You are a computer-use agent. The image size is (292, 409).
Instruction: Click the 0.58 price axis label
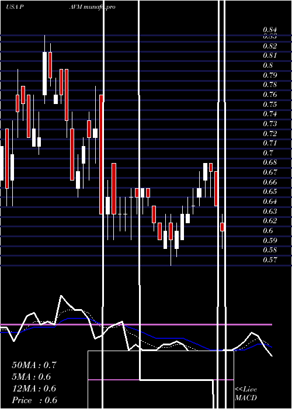pos(270,250)
